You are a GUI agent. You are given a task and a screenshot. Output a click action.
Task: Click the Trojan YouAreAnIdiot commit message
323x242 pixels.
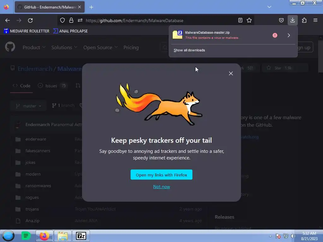(x=95, y=209)
